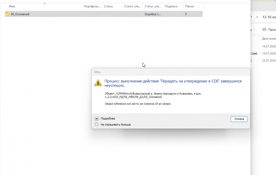Click the breadcrumb chevron in Explorer window

point(257,17)
